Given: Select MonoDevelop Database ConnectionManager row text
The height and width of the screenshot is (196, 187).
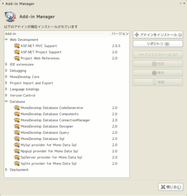Looking at the screenshot, I should pos(55,120).
